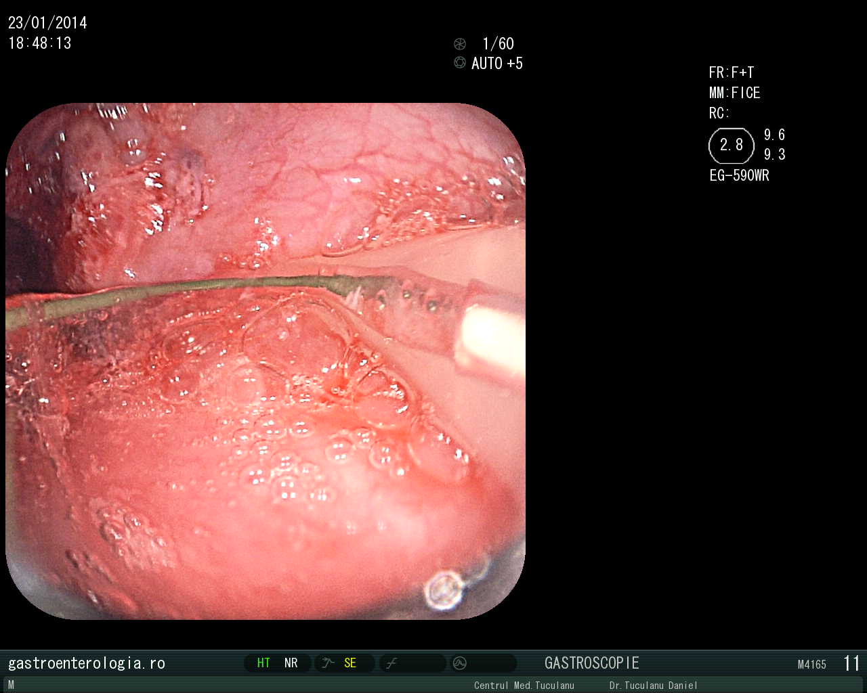Click the FR:F+T setting
The height and width of the screenshot is (693, 867).
[732, 72]
